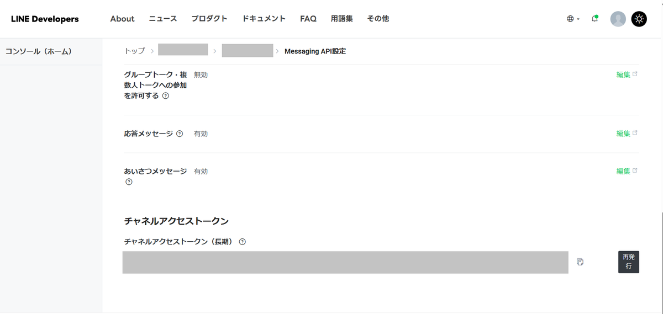Click 編集 link for グループトーク setting
Viewport: 663px width, 314px height.
point(627,74)
